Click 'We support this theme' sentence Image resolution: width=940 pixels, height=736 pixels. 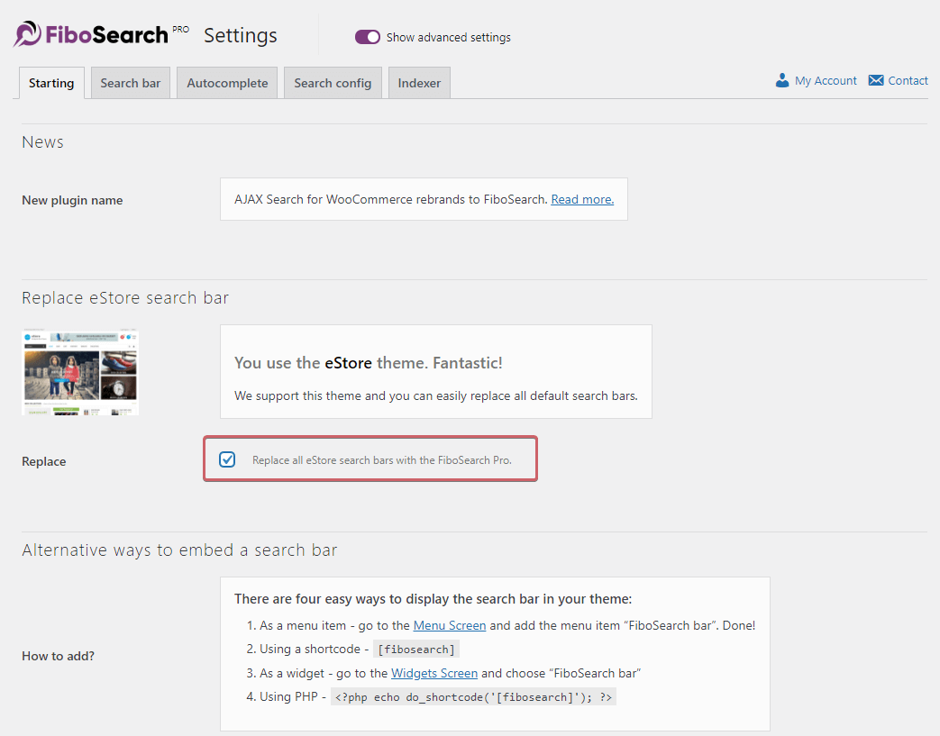coord(436,395)
